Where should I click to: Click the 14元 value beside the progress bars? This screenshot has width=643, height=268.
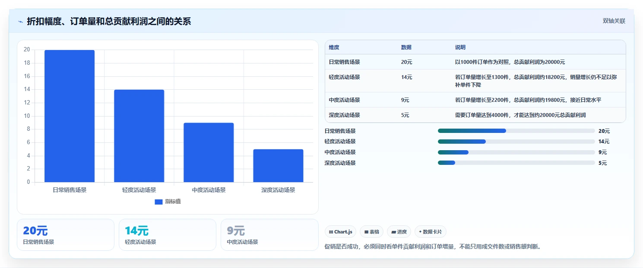(x=604, y=142)
